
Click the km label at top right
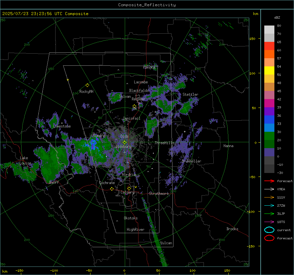coord(256,14)
